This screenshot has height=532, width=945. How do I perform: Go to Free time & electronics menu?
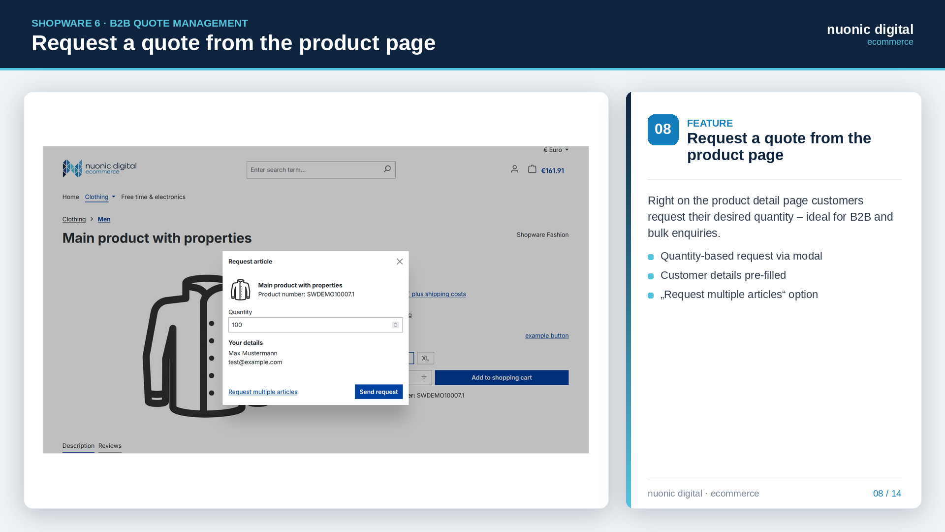tap(153, 197)
